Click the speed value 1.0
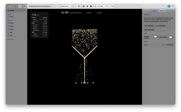Viewport: 181px width, 112px height. point(112,6)
